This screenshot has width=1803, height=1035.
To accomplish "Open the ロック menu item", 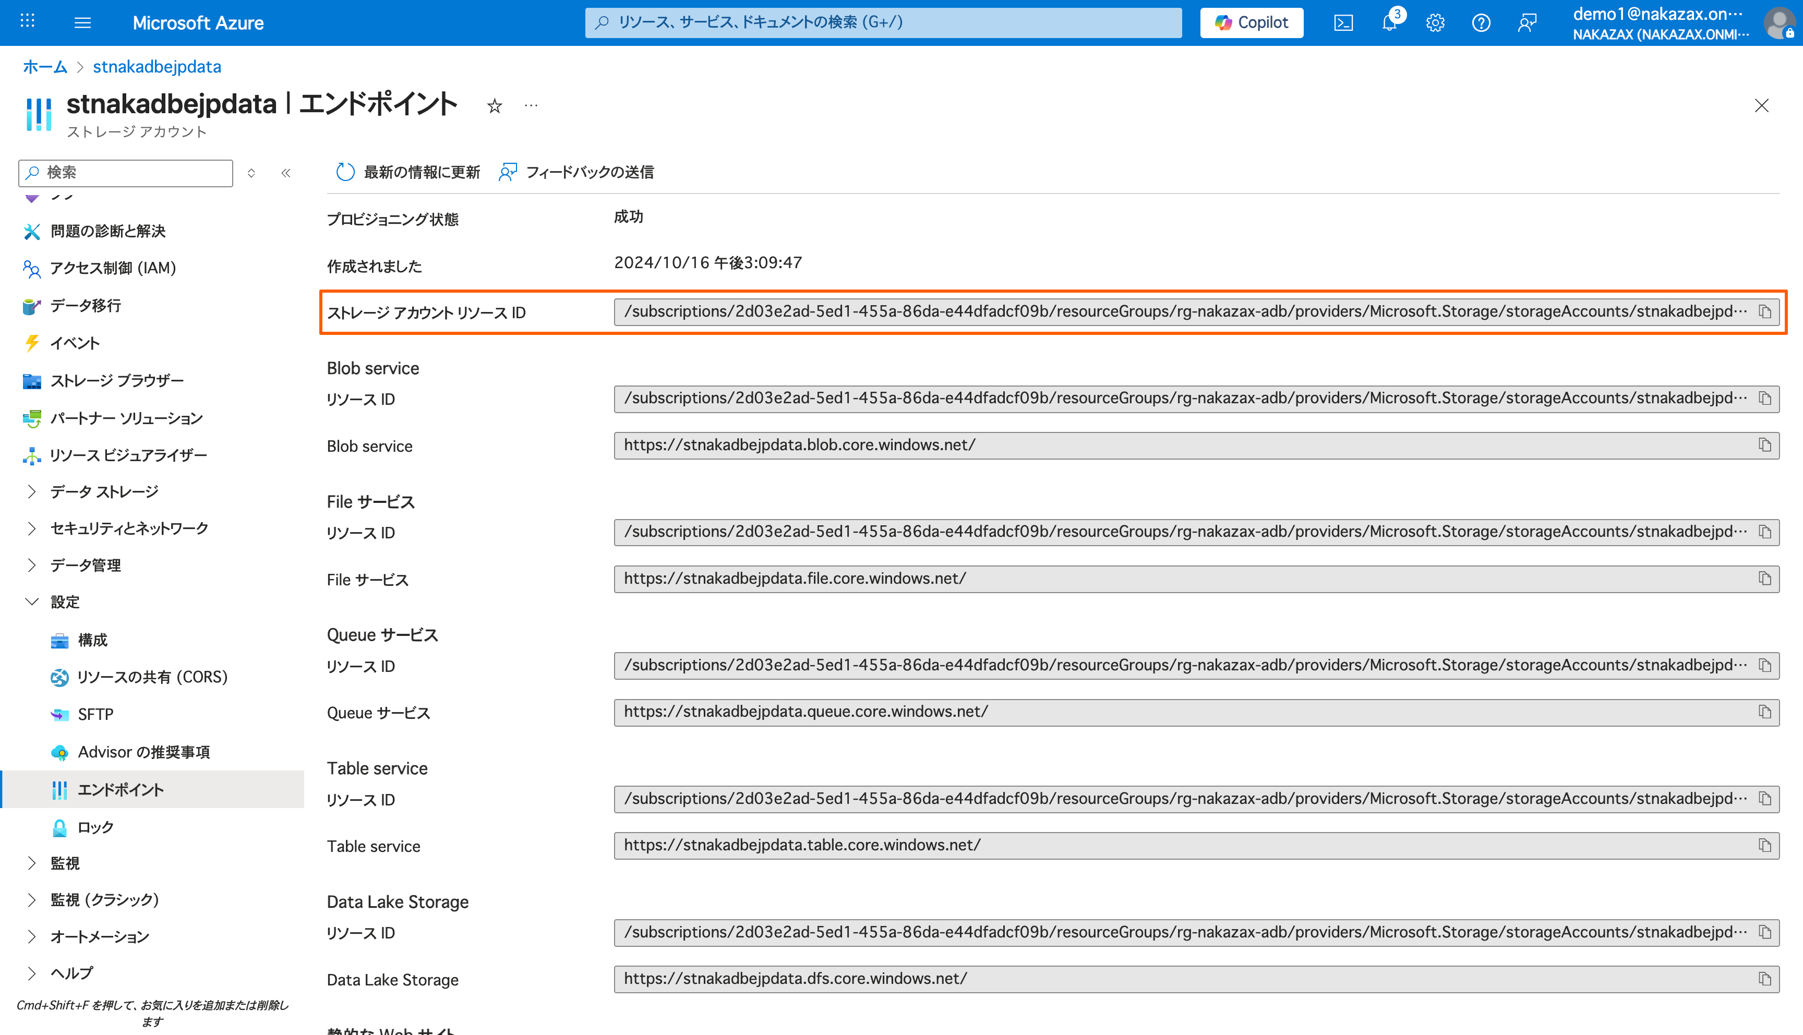I will [x=95, y=827].
